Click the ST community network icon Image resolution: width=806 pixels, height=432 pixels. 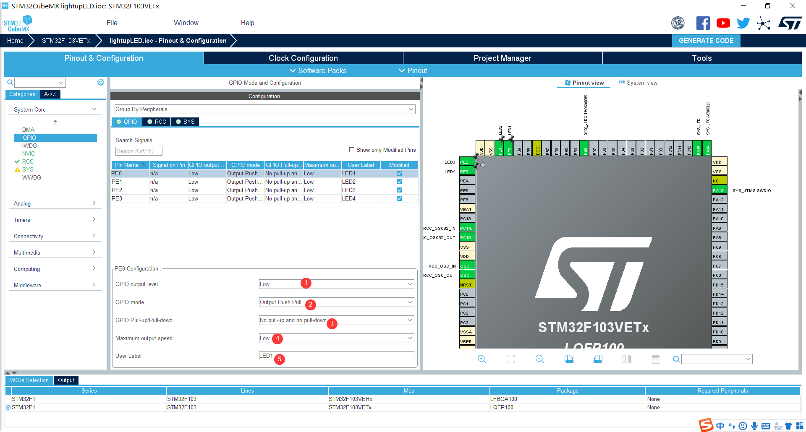point(764,23)
